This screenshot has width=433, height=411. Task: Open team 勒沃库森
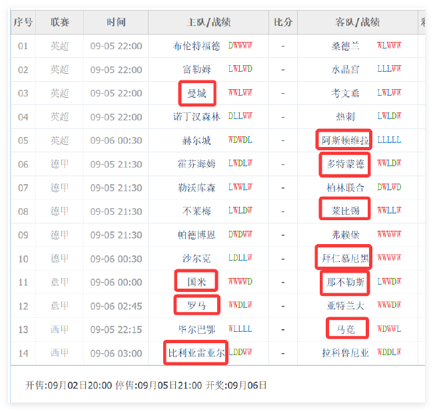click(x=197, y=188)
